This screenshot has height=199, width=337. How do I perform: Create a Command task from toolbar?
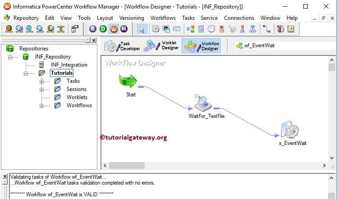tap(166, 29)
